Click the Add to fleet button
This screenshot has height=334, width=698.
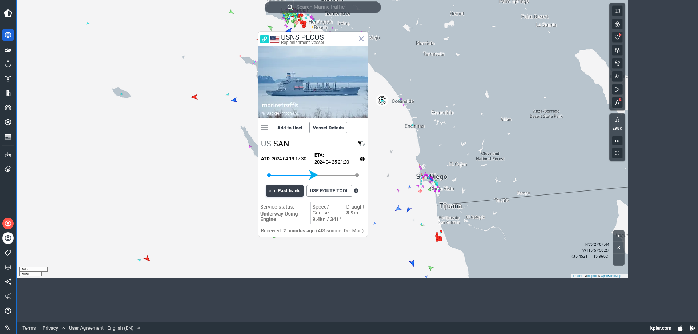290,128
